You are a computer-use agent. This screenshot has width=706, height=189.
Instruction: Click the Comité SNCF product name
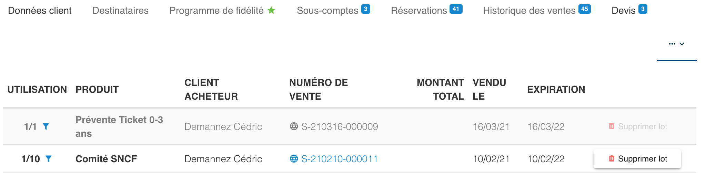click(106, 159)
